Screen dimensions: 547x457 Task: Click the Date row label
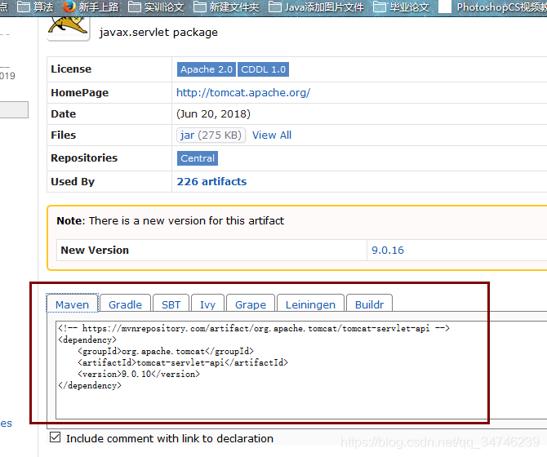[63, 113]
